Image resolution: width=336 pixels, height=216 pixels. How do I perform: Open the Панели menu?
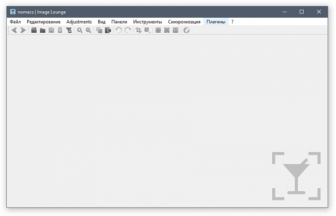tap(119, 22)
